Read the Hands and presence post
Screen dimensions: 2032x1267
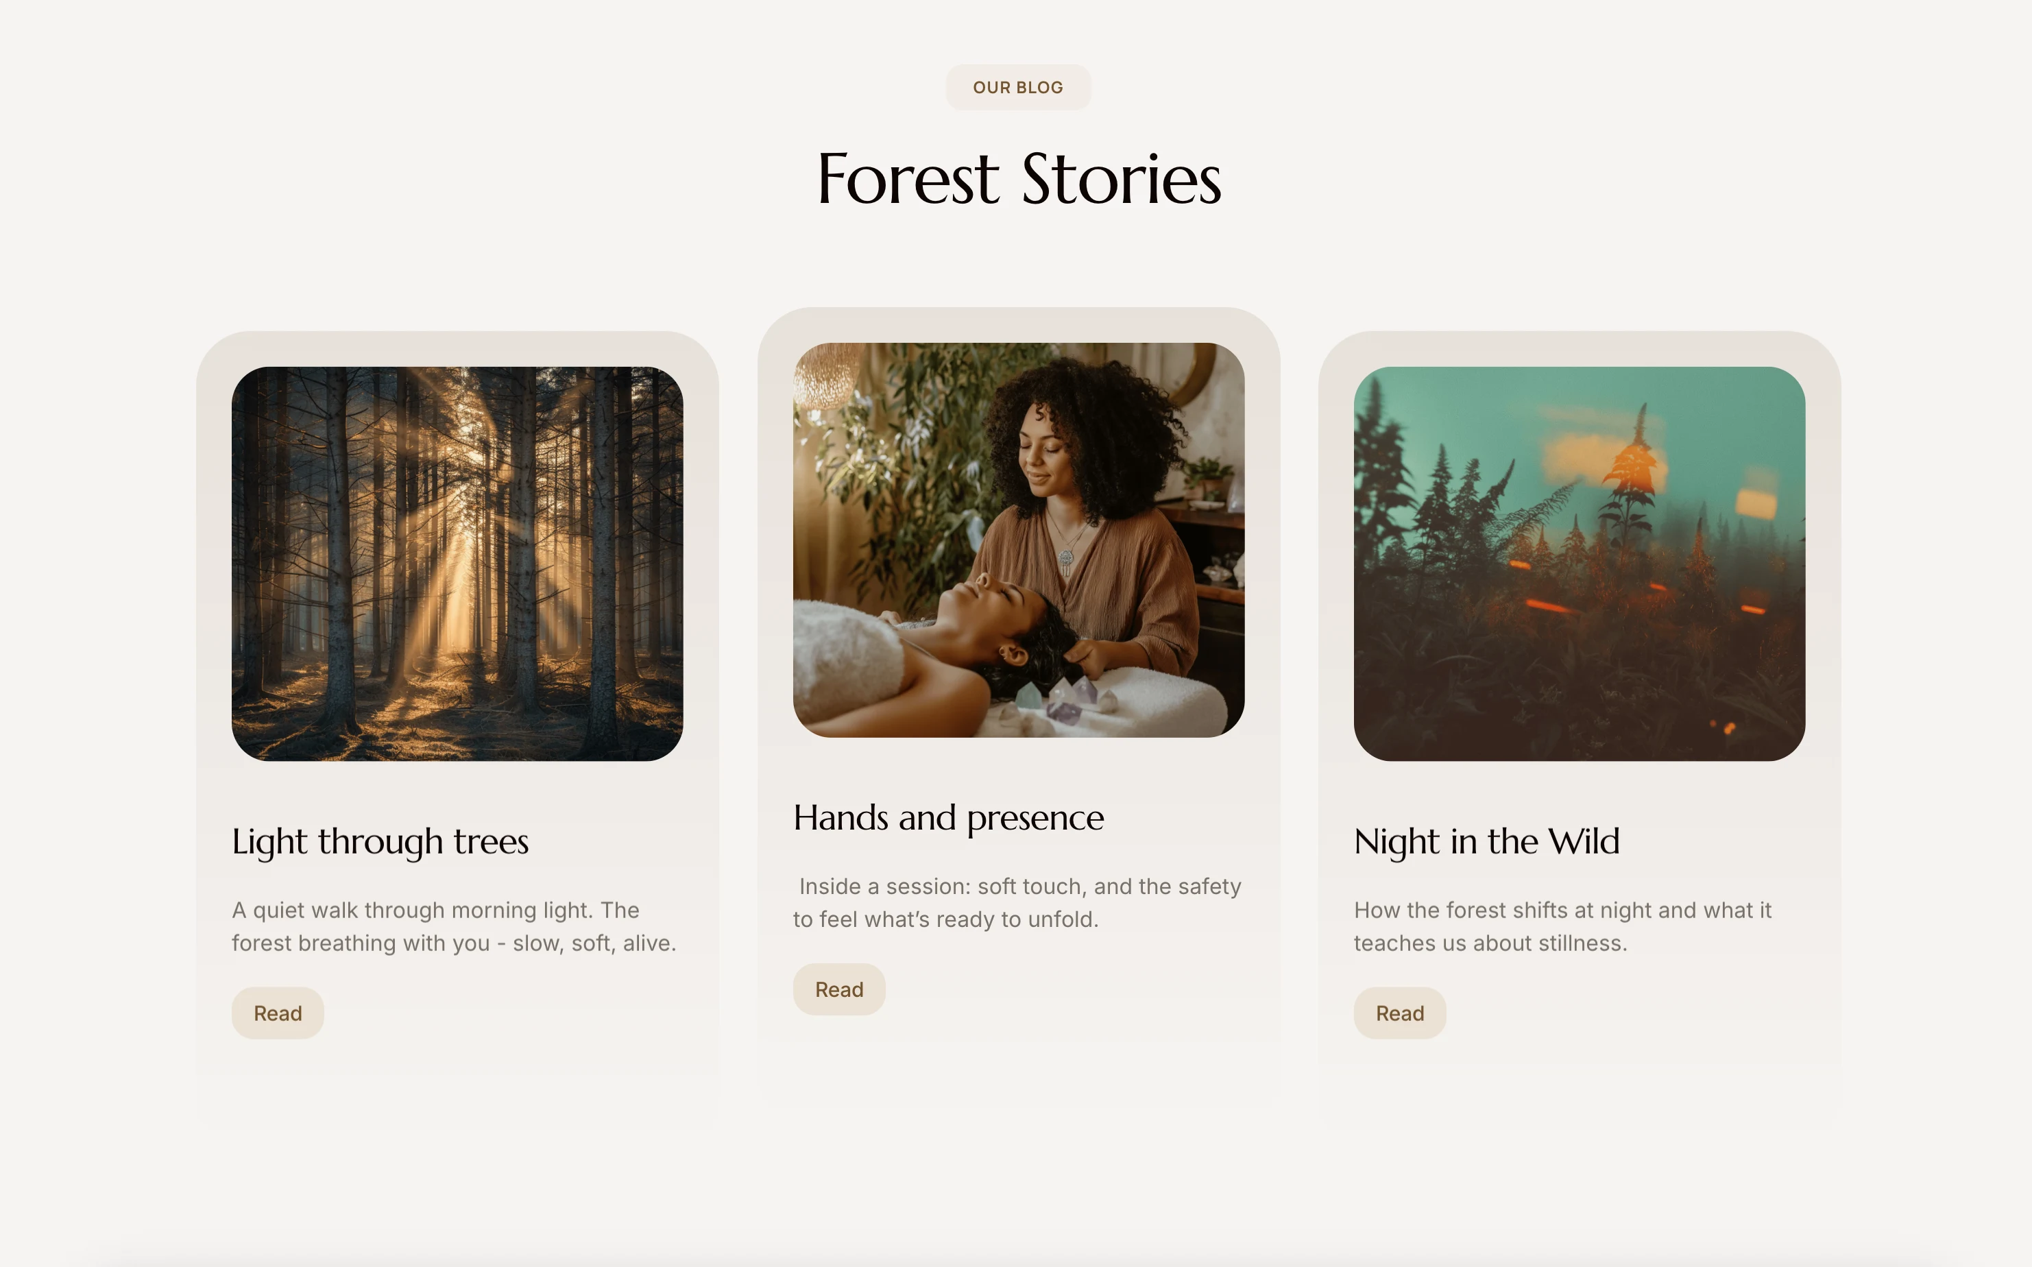point(840,989)
